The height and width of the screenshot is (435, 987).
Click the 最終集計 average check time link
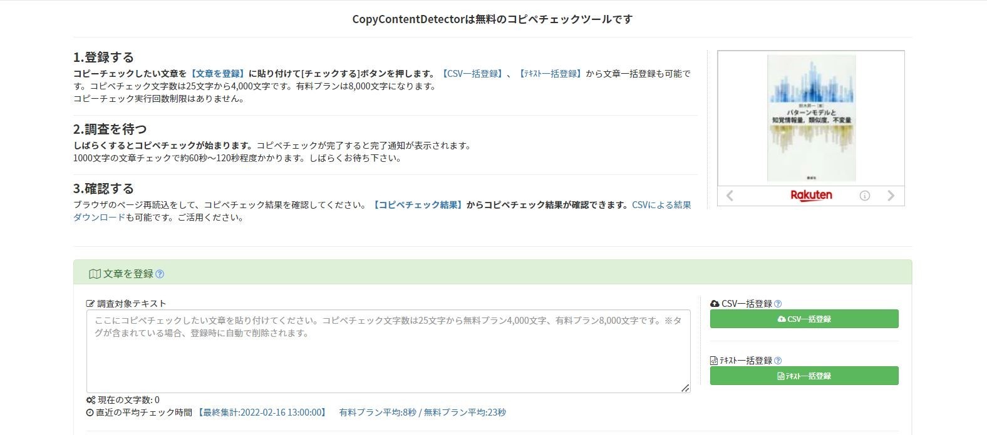pyautogui.click(x=262, y=412)
